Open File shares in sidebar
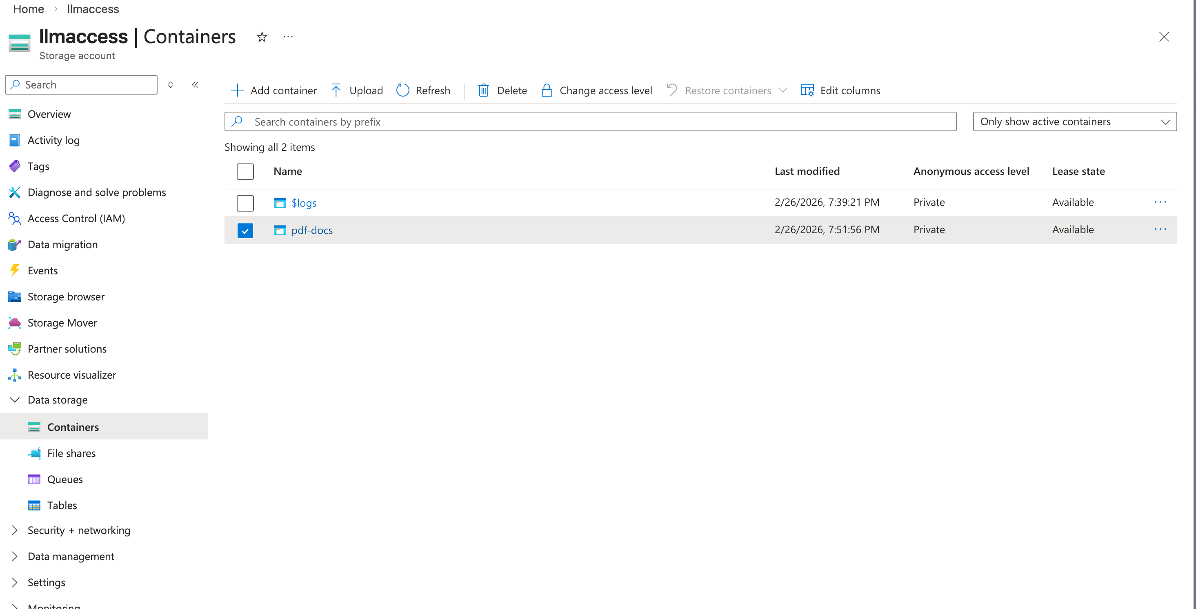 pyautogui.click(x=71, y=453)
